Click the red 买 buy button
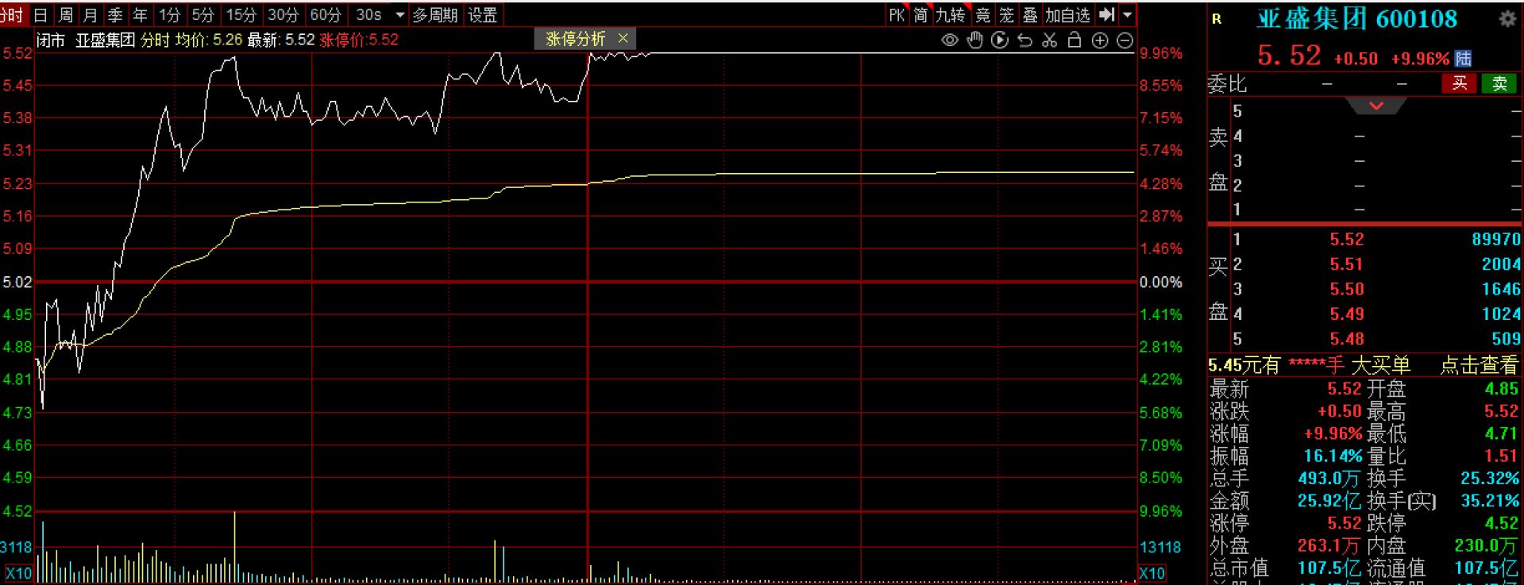1524x585 pixels. pyautogui.click(x=1459, y=84)
